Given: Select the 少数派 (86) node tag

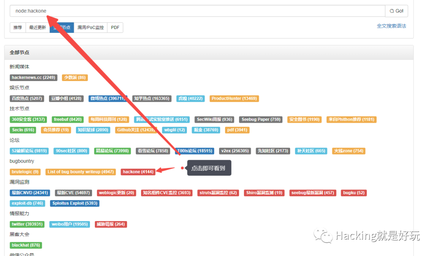Looking at the screenshot, I should (75, 78).
